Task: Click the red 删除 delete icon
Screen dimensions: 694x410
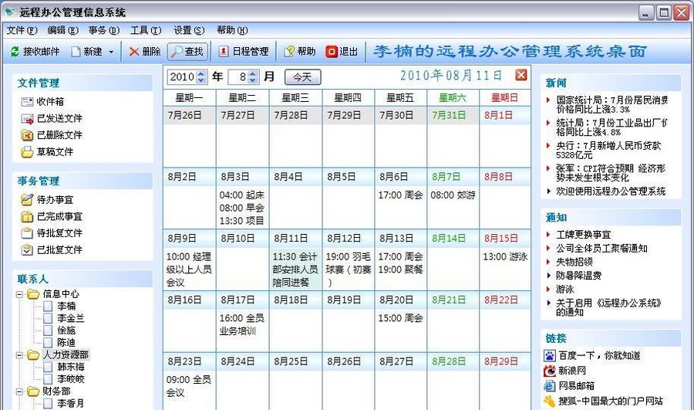Action: coord(133,52)
